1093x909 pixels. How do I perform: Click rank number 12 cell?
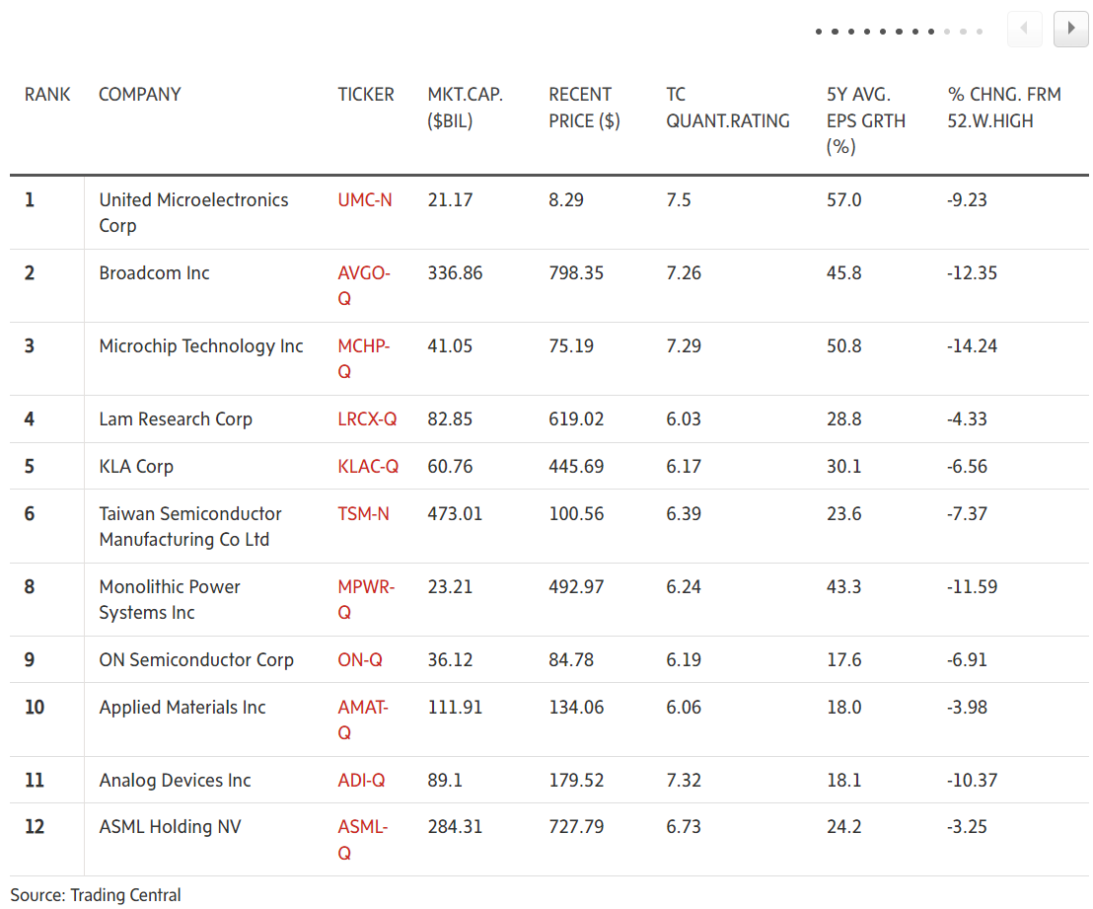tap(35, 827)
